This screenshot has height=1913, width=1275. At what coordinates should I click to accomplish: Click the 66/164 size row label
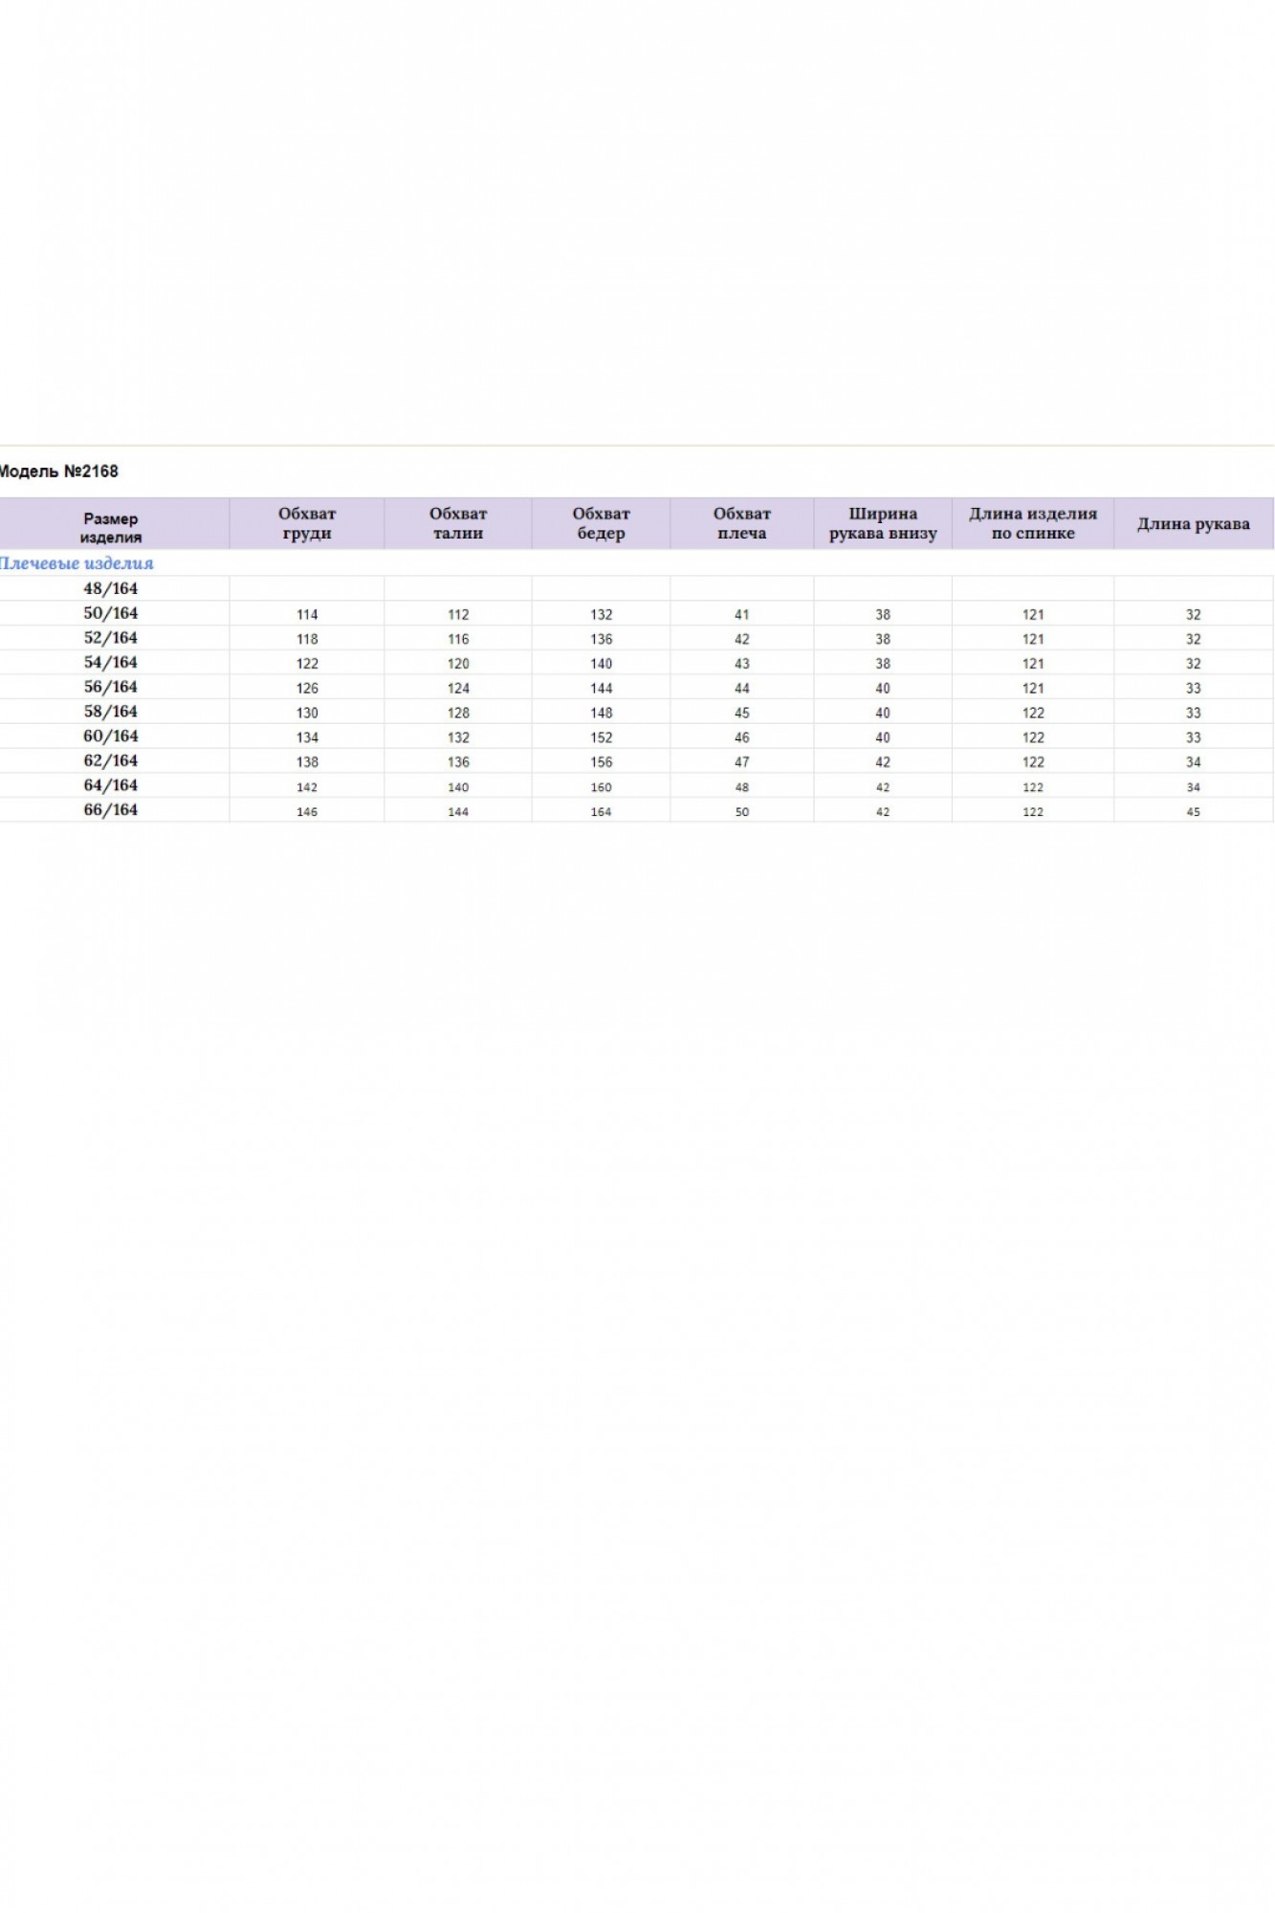(x=110, y=810)
